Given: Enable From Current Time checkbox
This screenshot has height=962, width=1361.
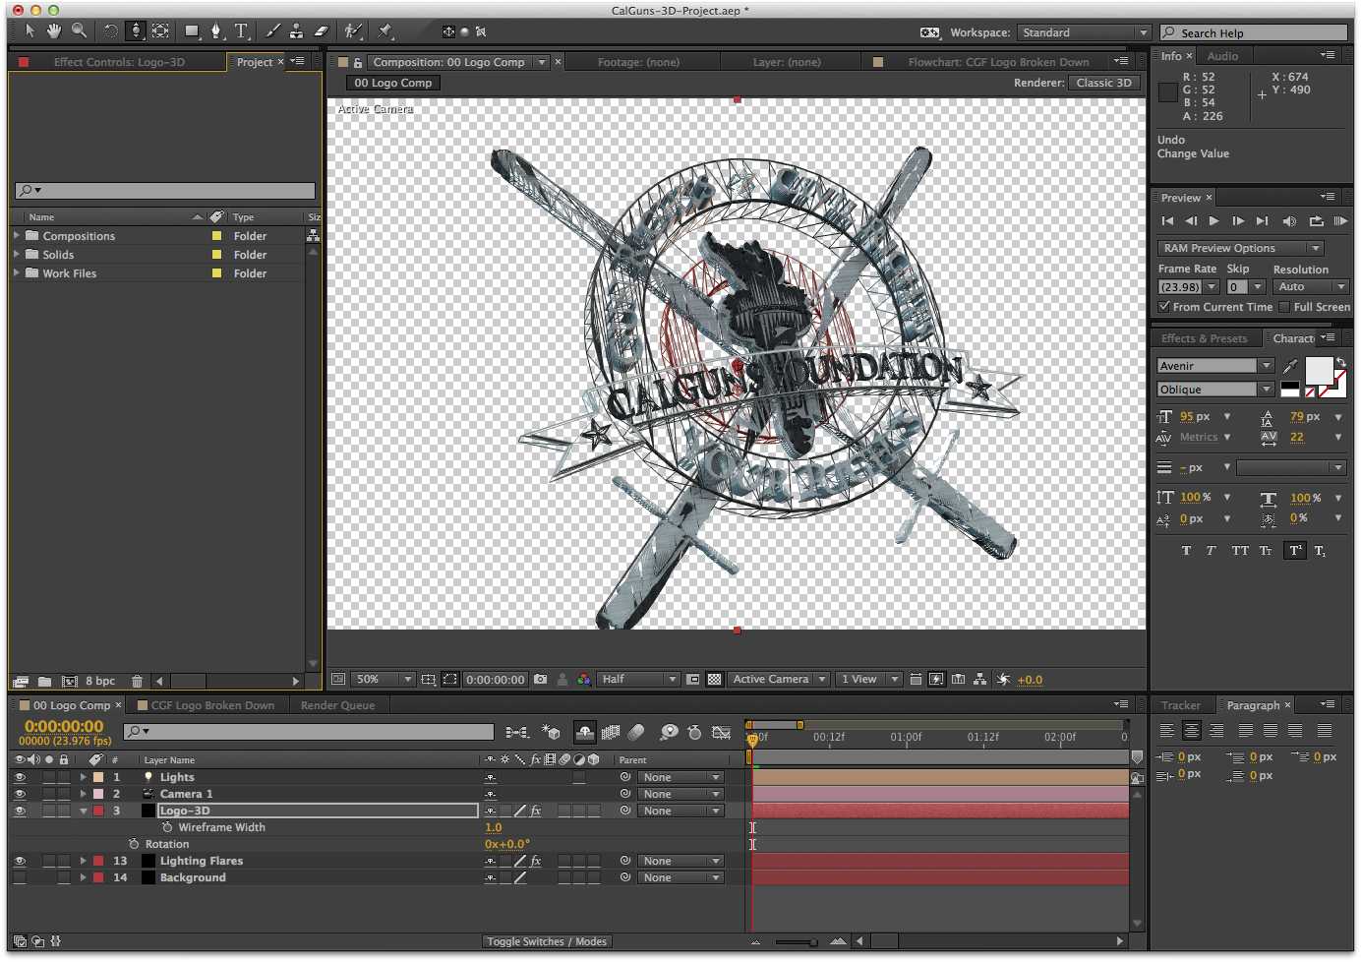Looking at the screenshot, I should 1164,307.
